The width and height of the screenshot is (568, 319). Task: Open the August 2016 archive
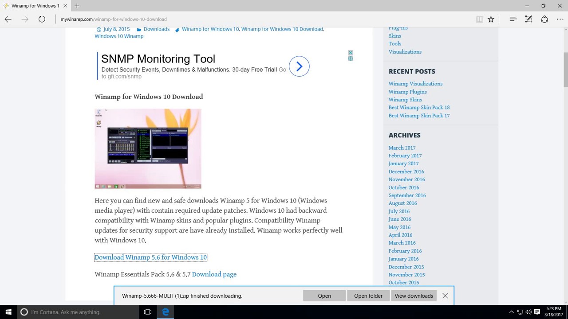click(402, 203)
